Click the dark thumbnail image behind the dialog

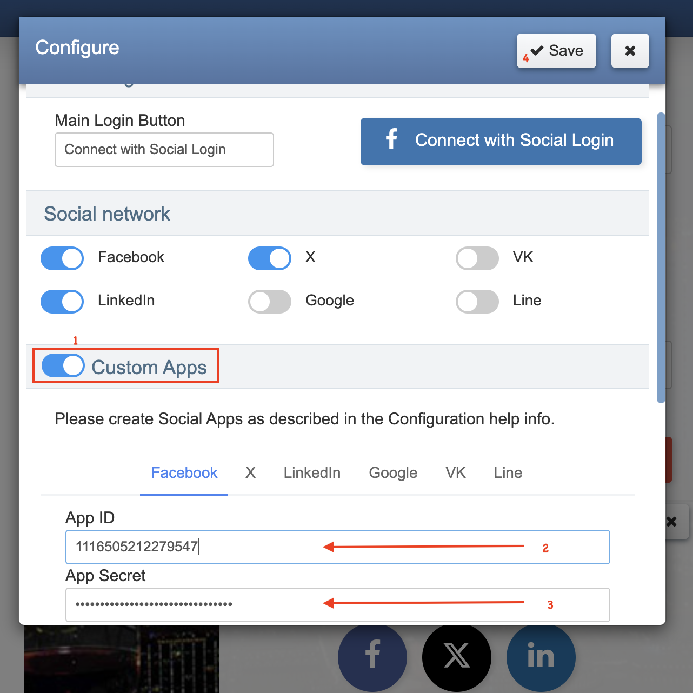point(122,659)
